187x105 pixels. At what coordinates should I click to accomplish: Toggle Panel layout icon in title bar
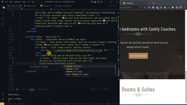(x=95, y=2)
